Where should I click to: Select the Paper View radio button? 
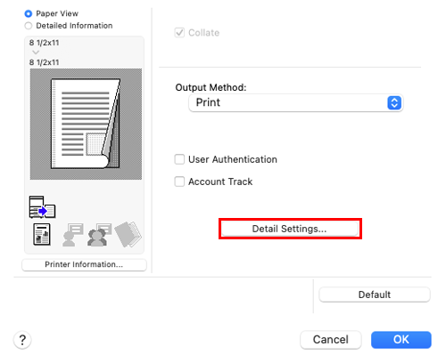(x=29, y=13)
